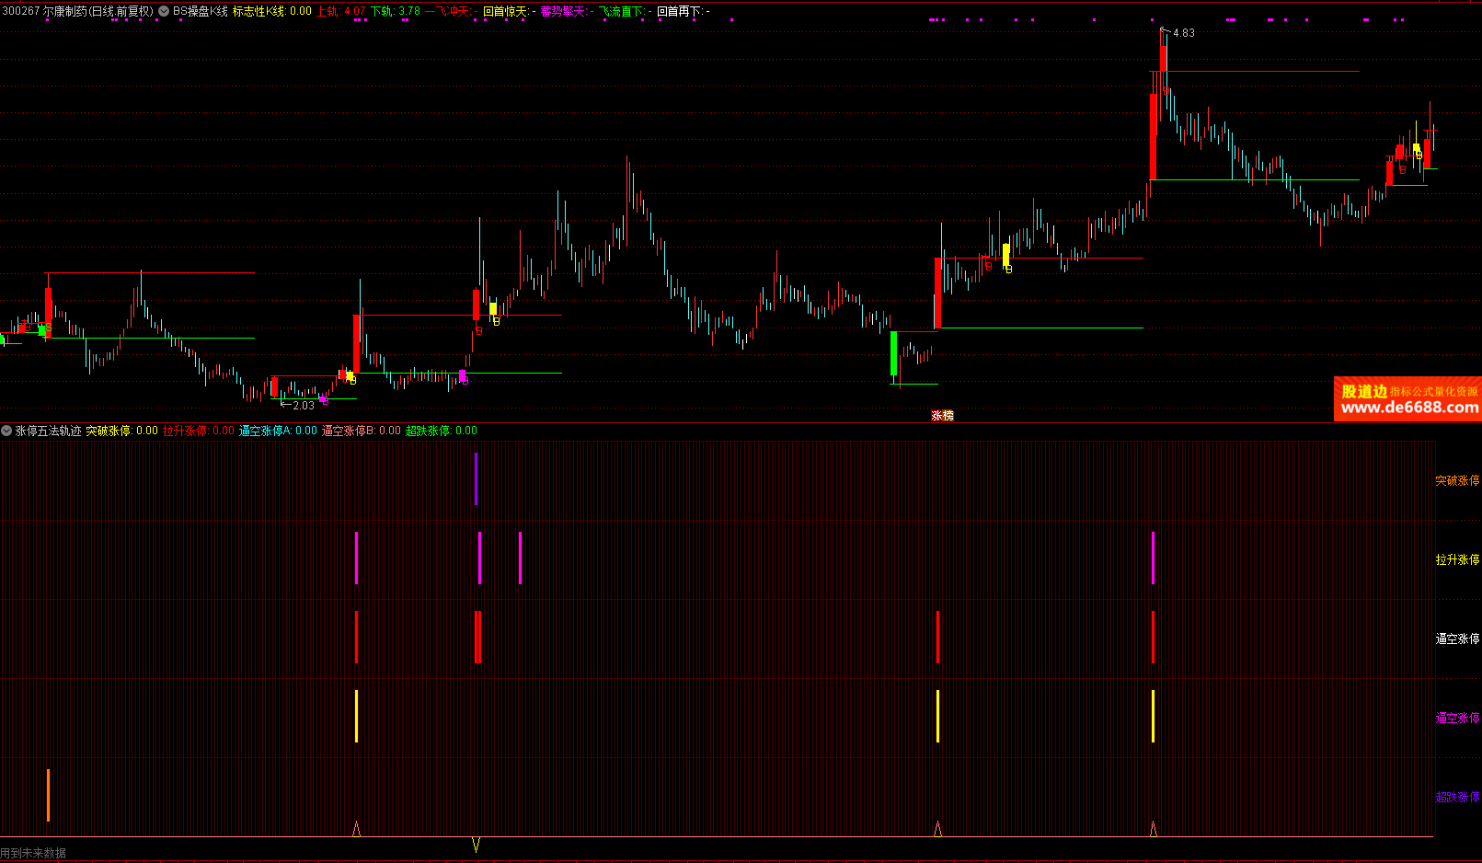Click the green horizontal line on chart

[1040, 328]
